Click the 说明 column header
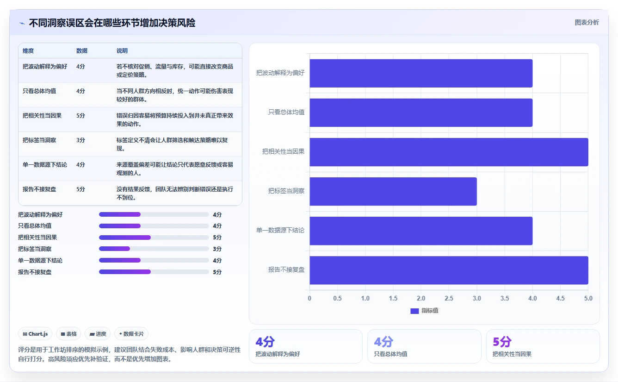The width and height of the screenshot is (618, 382). [x=122, y=51]
